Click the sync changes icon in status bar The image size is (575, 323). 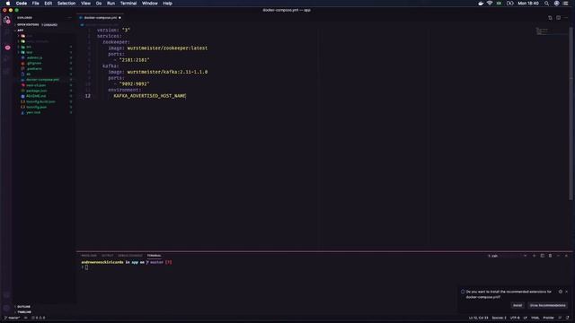[26, 318]
